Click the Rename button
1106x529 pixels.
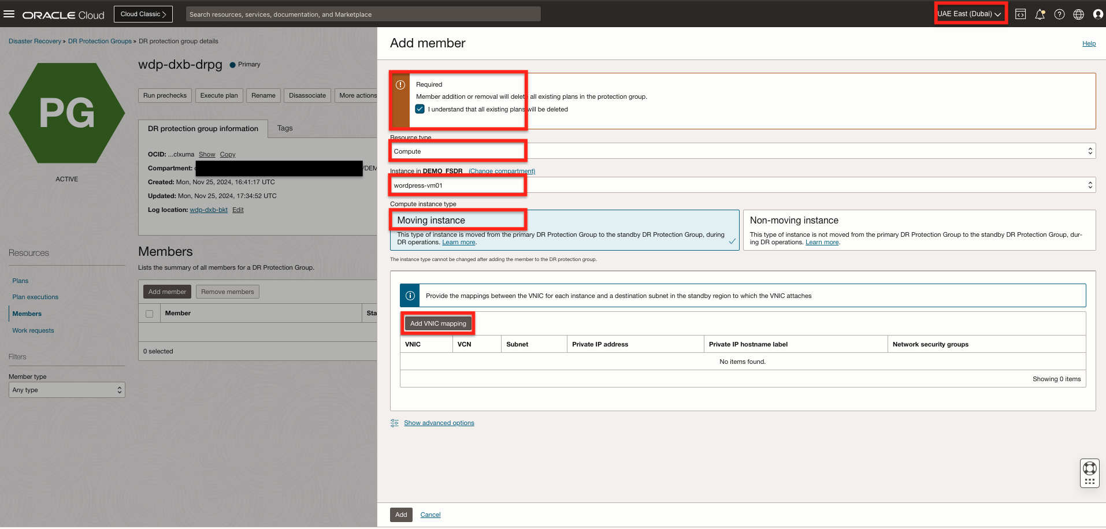coord(263,95)
